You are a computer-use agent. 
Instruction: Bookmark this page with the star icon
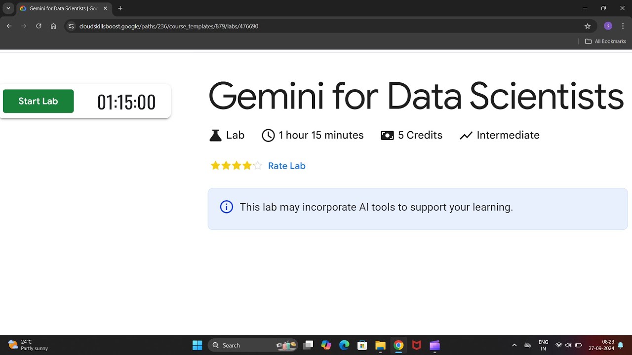[x=588, y=26]
